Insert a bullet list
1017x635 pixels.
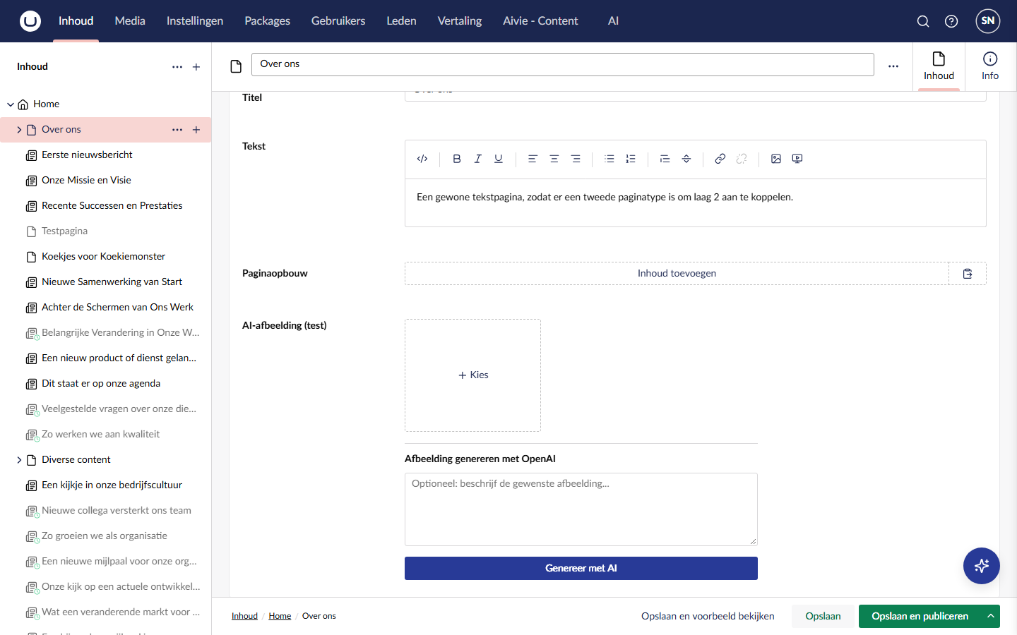click(609, 159)
